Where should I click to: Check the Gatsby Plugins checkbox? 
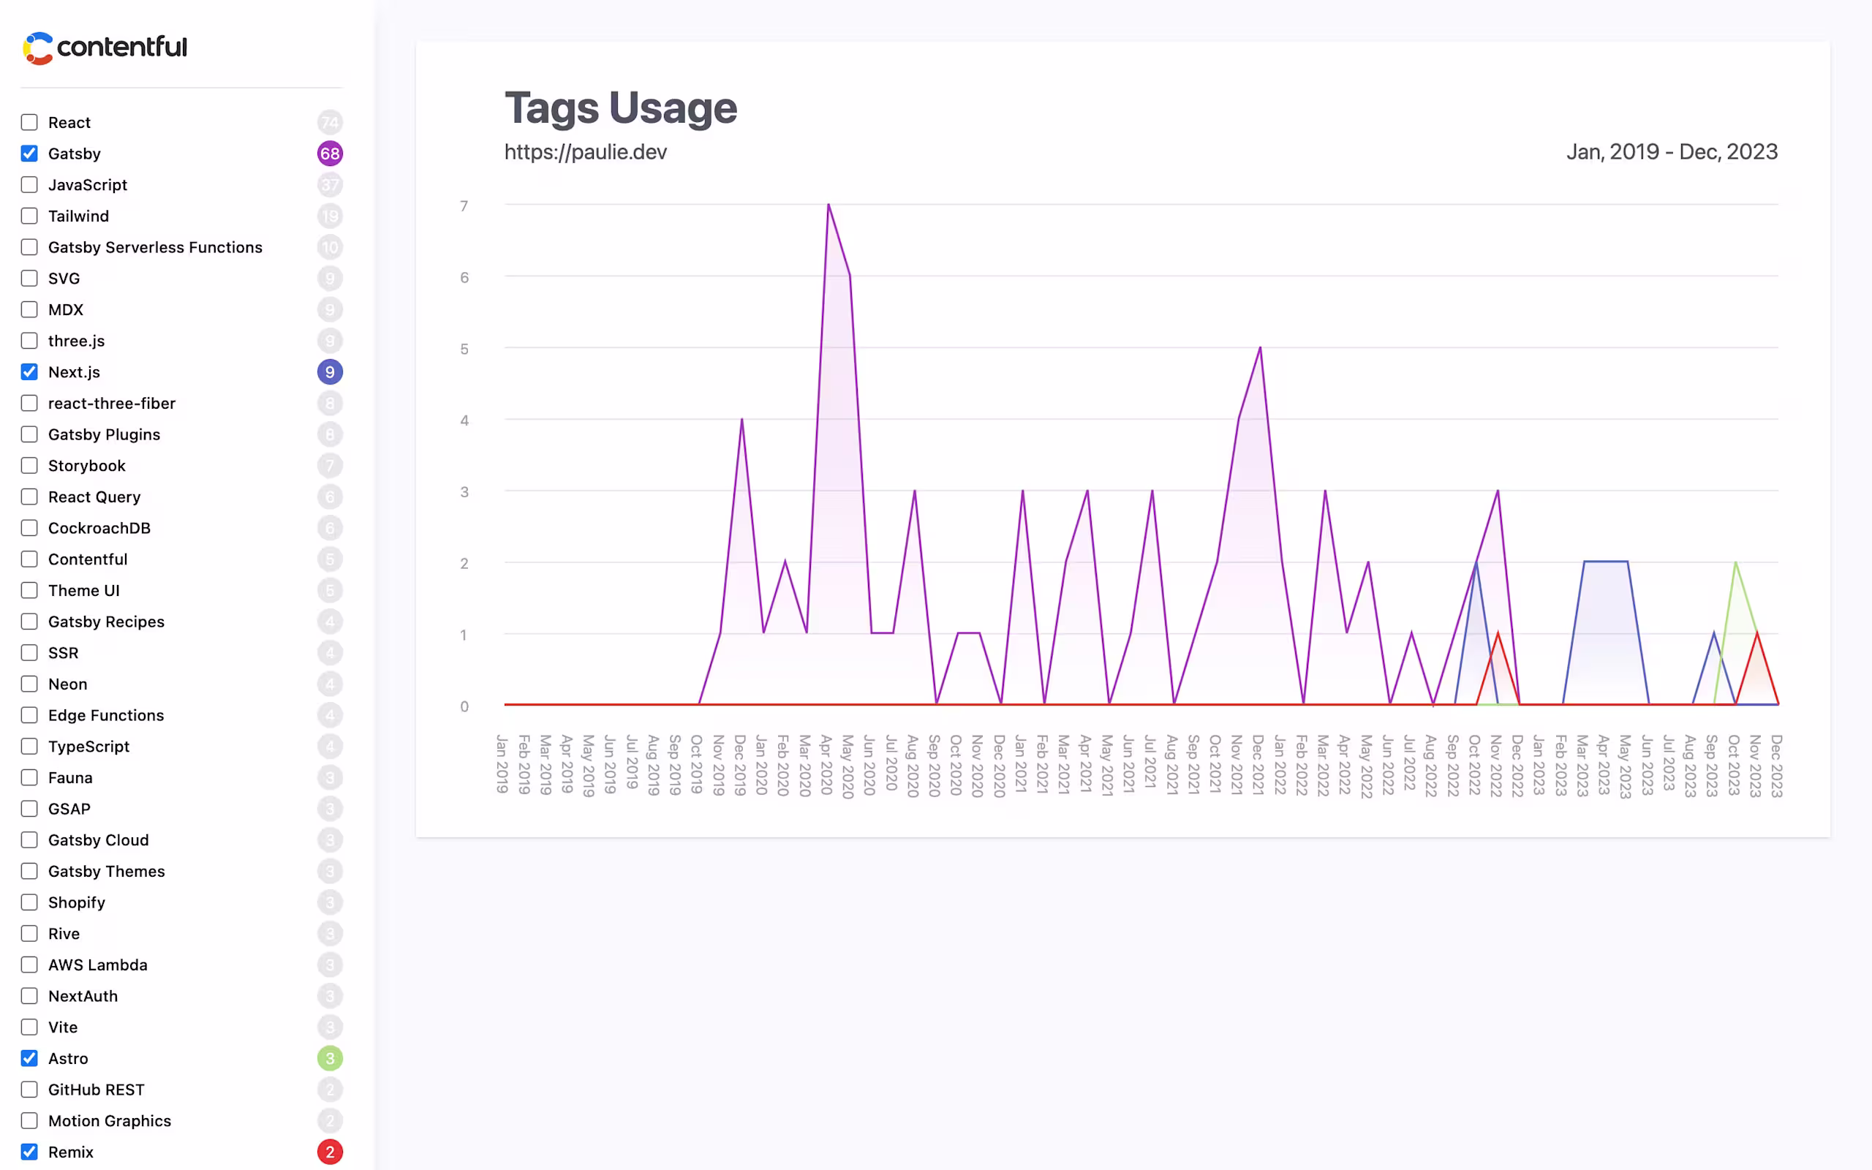coord(29,434)
